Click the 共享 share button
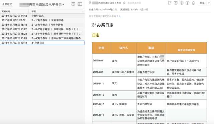Screen dimensions: 214x124 (x=202, y=3)
